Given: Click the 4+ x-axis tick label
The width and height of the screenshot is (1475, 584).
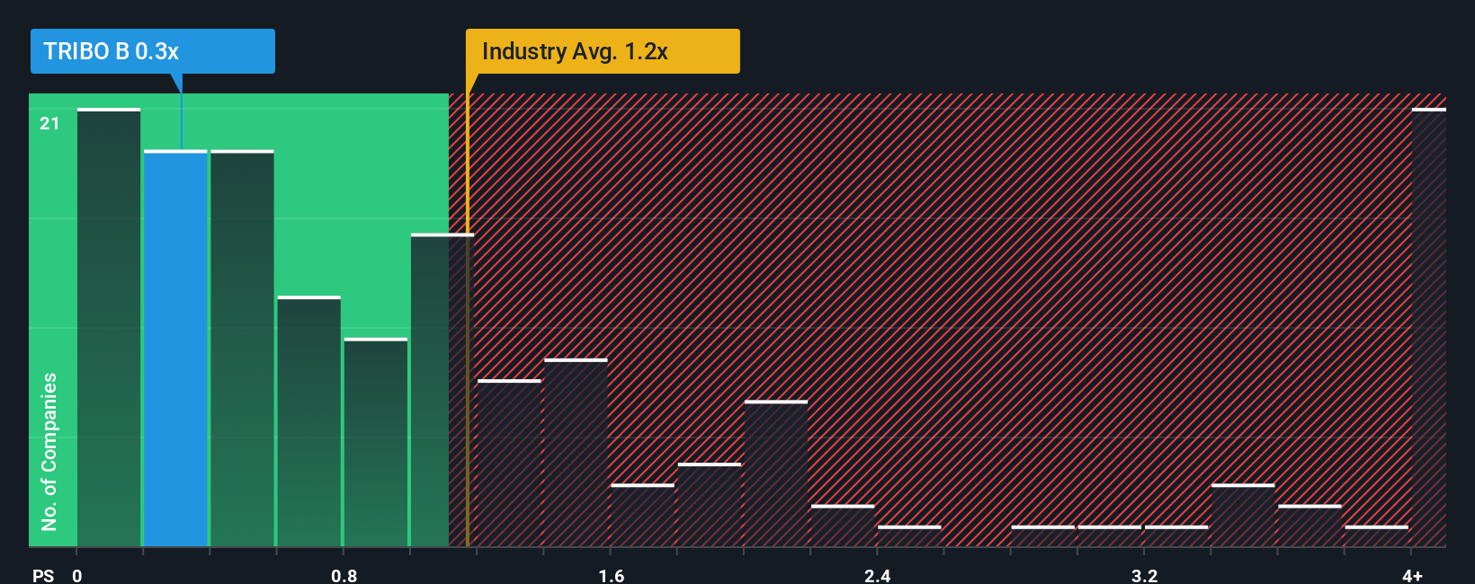Looking at the screenshot, I should [1413, 575].
